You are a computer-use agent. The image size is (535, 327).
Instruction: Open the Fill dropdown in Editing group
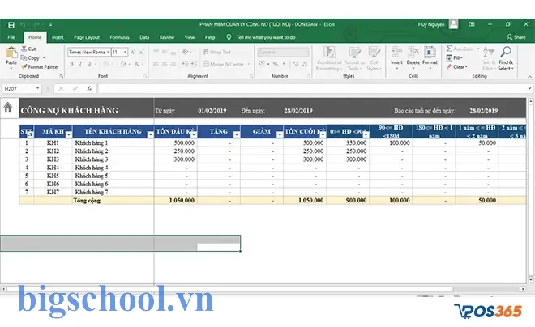pyautogui.click(x=455, y=58)
